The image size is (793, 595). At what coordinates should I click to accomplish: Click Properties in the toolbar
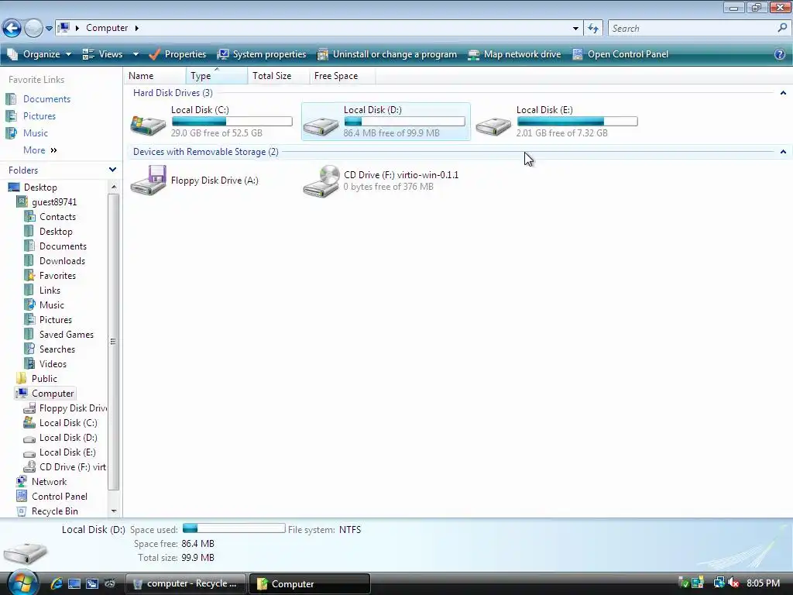177,54
